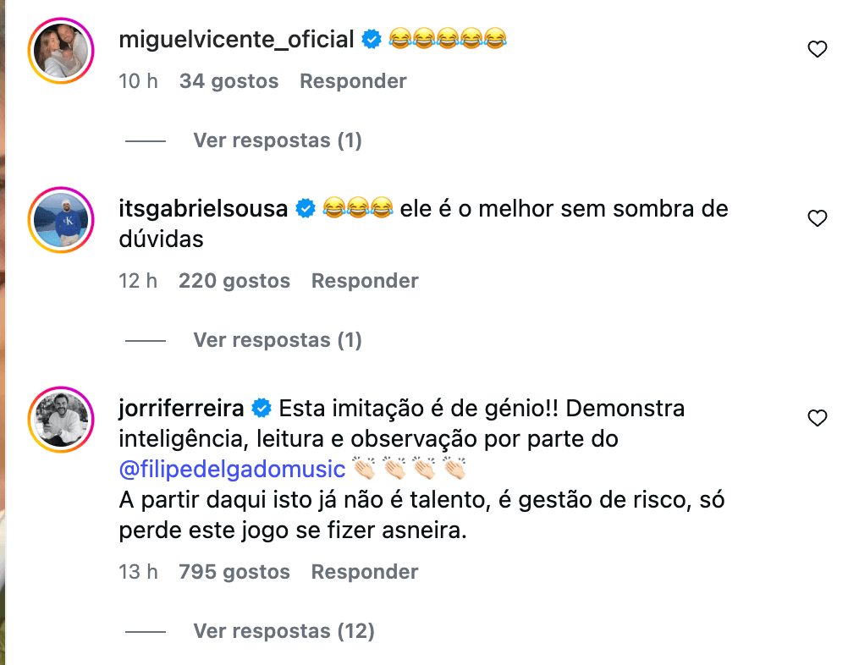View the 220 gostos likes list
The width and height of the screenshot is (848, 665).
pos(234,281)
